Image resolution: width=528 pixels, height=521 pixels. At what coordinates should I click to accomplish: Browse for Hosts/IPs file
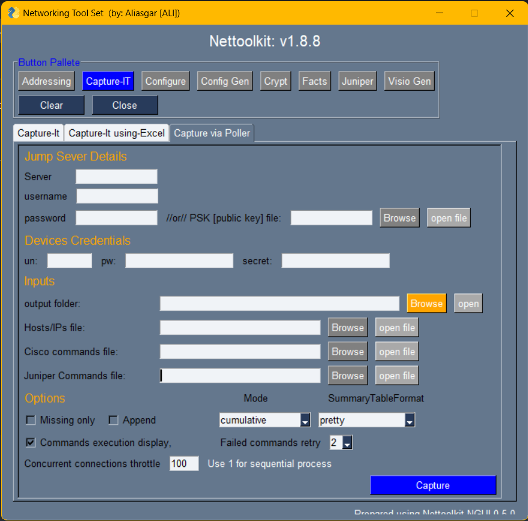348,328
